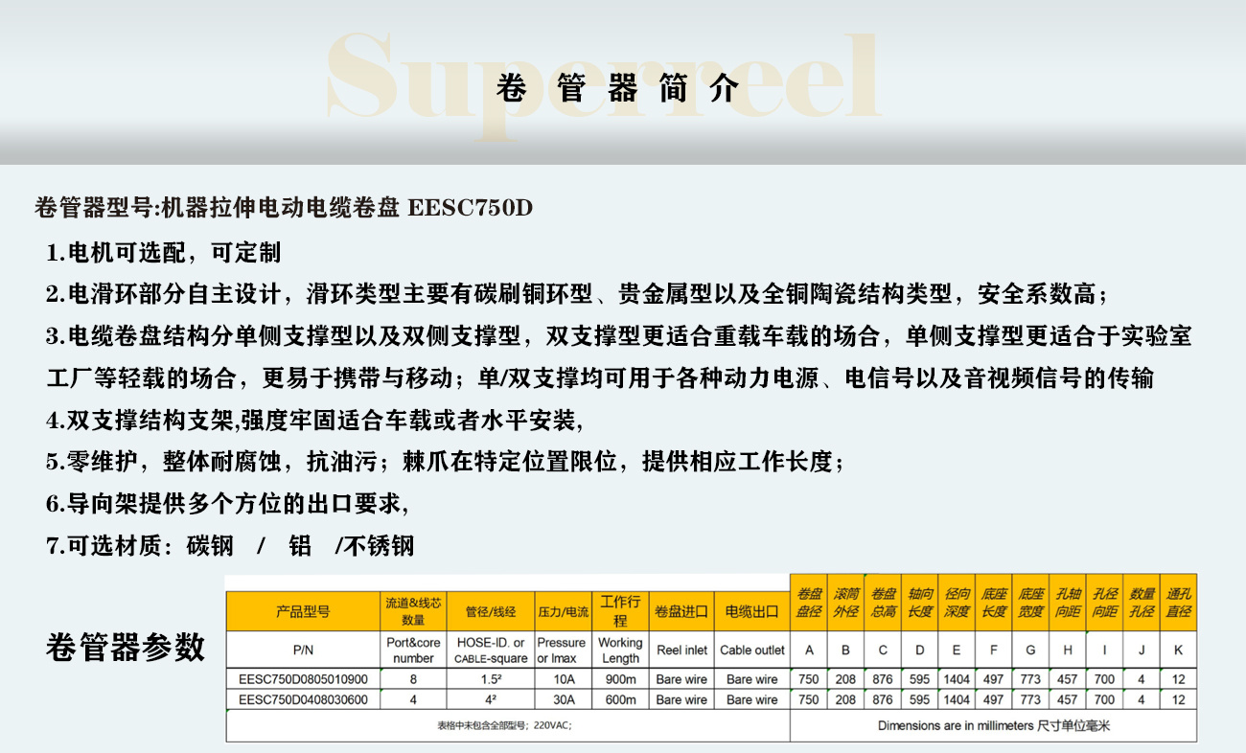The width and height of the screenshot is (1246, 753).
Task: Click the 30A current cell
Action: 564,700
